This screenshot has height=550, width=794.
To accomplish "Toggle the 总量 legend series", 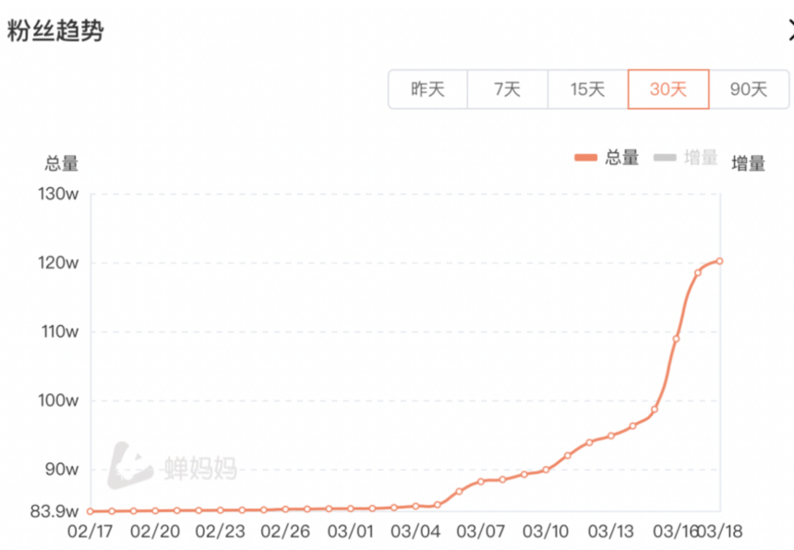I will [622, 158].
